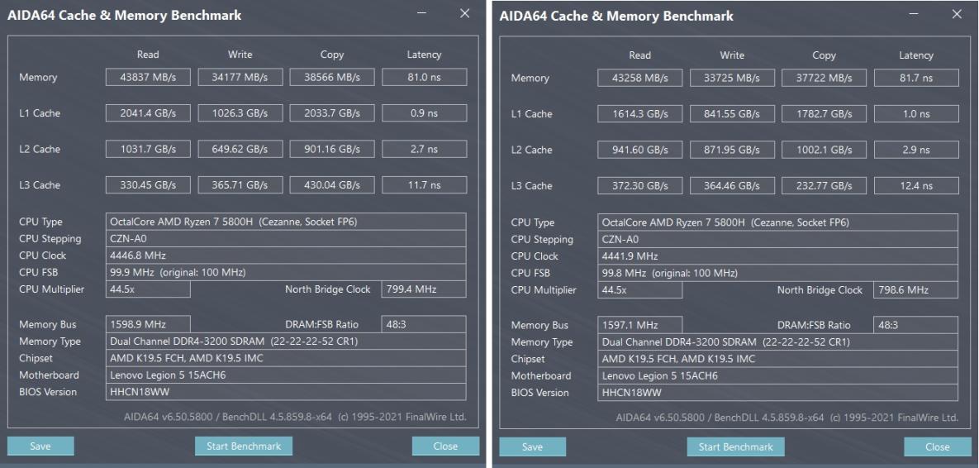Image resolution: width=979 pixels, height=468 pixels.
Task: Click left window BIOS Version HHCN18WW
Action: click(286, 392)
